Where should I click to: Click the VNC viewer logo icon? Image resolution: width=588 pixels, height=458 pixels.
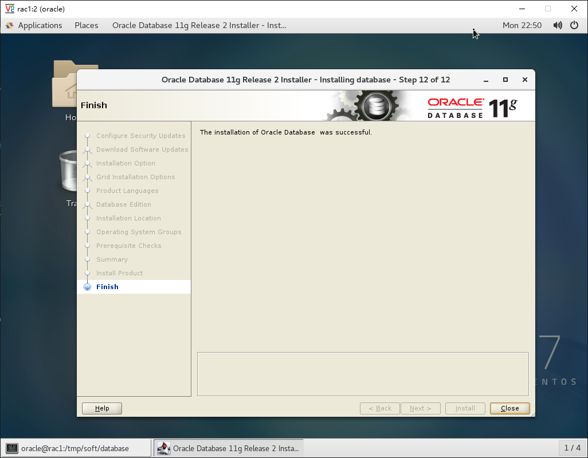point(9,9)
